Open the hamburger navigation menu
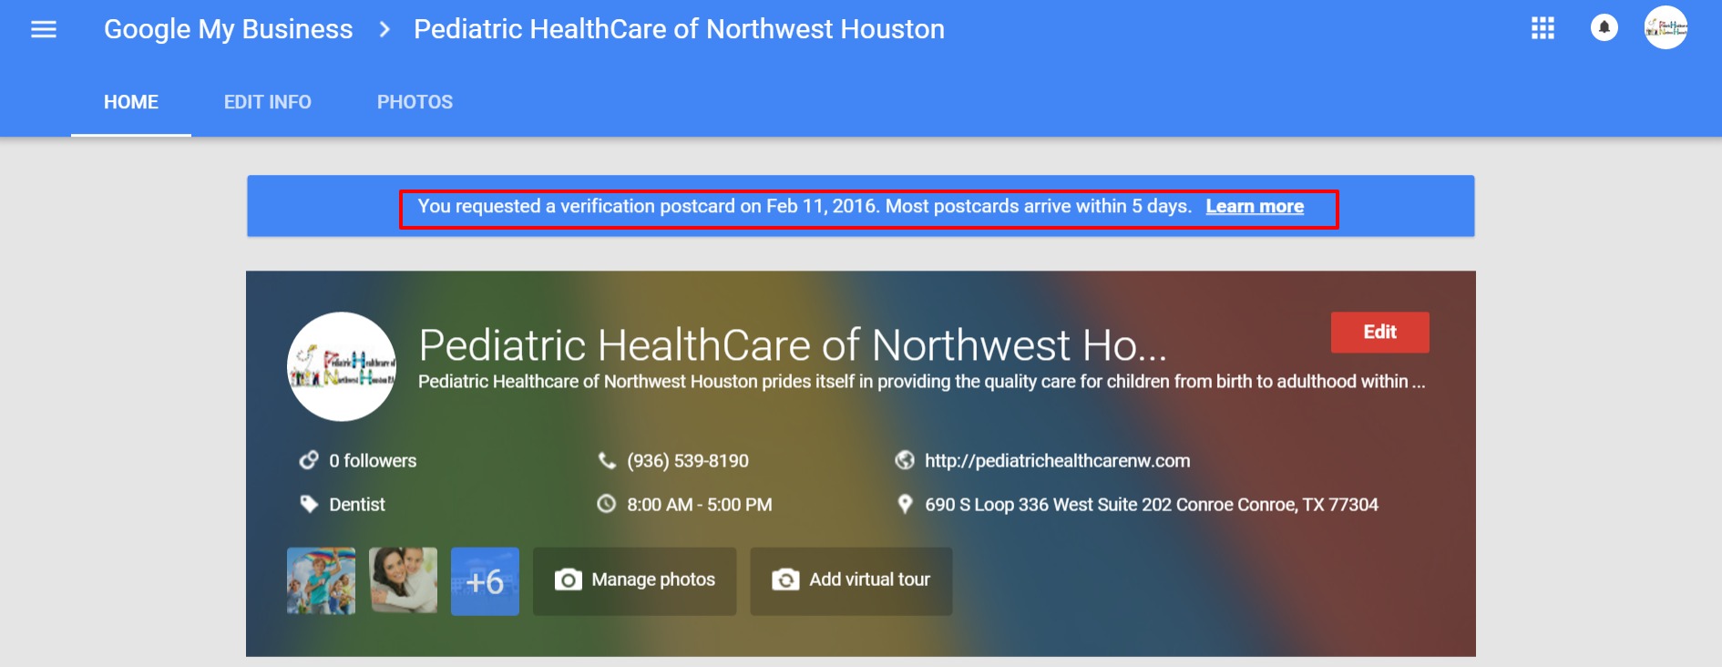1722x667 pixels. click(44, 29)
